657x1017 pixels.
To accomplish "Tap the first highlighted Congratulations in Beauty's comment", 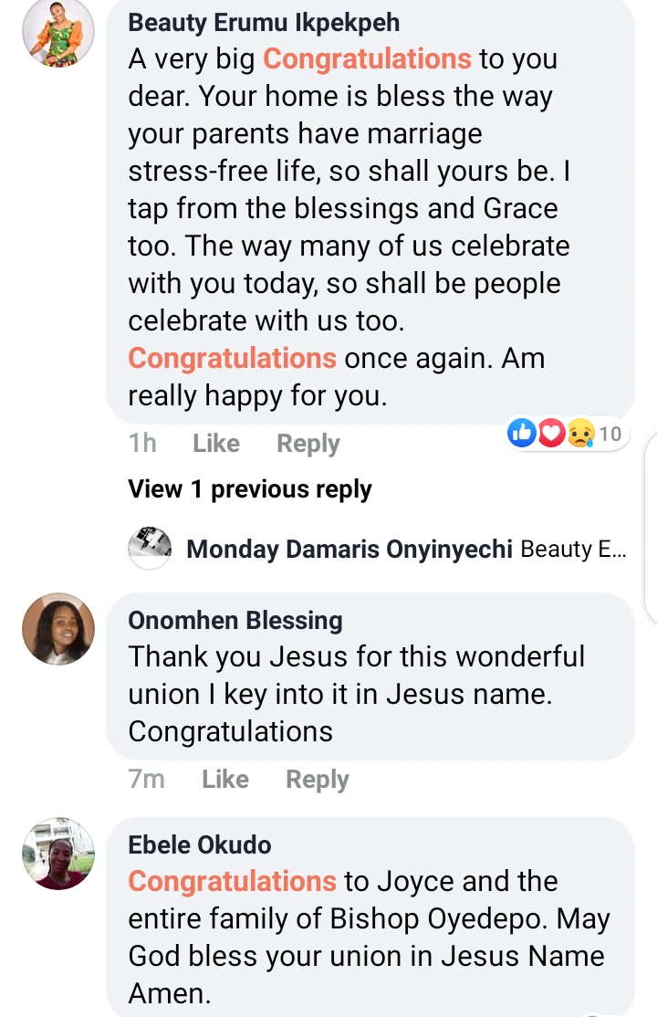I will [367, 59].
